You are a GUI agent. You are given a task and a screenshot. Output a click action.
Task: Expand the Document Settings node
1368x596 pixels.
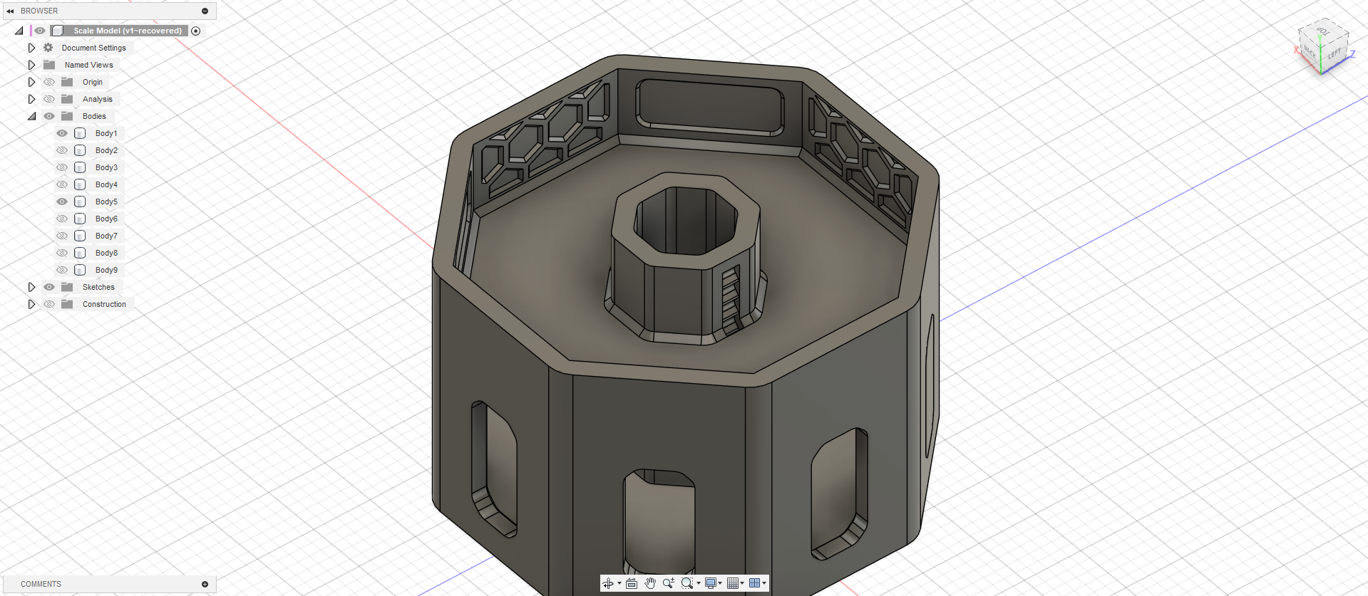coord(31,48)
